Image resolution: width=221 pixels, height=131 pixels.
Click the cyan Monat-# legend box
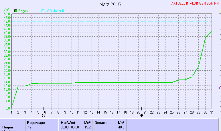tap(43, 11)
